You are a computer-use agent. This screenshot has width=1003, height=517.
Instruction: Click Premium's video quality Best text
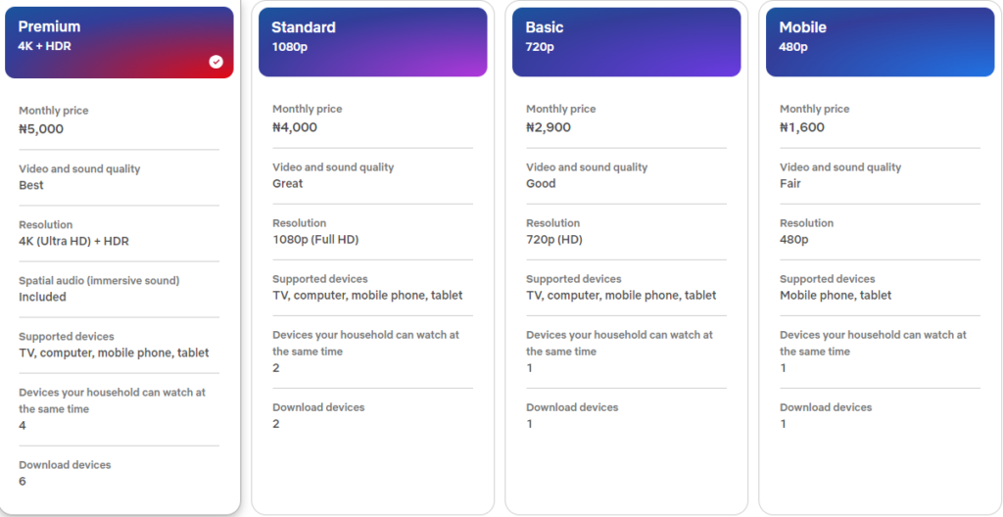(31, 185)
